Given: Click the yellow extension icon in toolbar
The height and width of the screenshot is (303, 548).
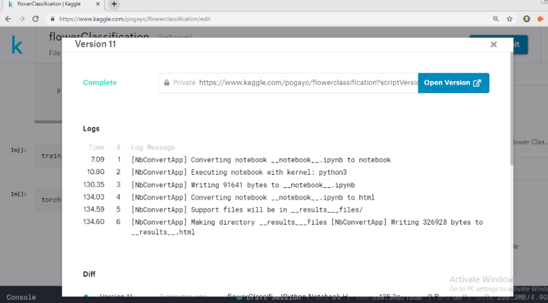Looking at the screenshot, I should tap(527, 19).
